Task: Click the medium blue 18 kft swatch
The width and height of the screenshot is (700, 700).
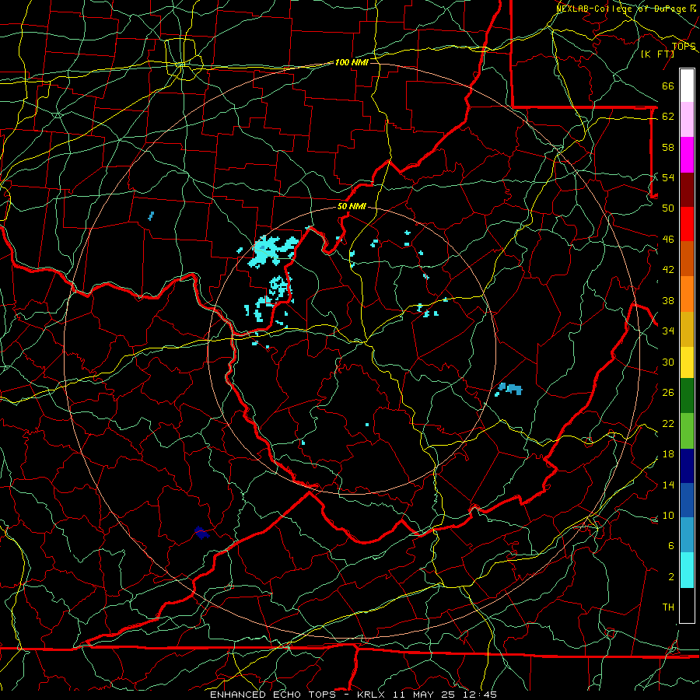Action: pyautogui.click(x=687, y=500)
